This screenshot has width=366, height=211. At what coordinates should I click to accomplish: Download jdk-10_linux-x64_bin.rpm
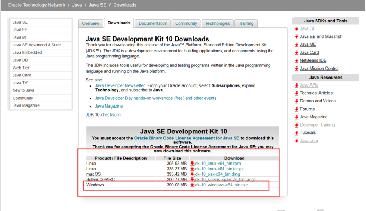[x=217, y=163]
